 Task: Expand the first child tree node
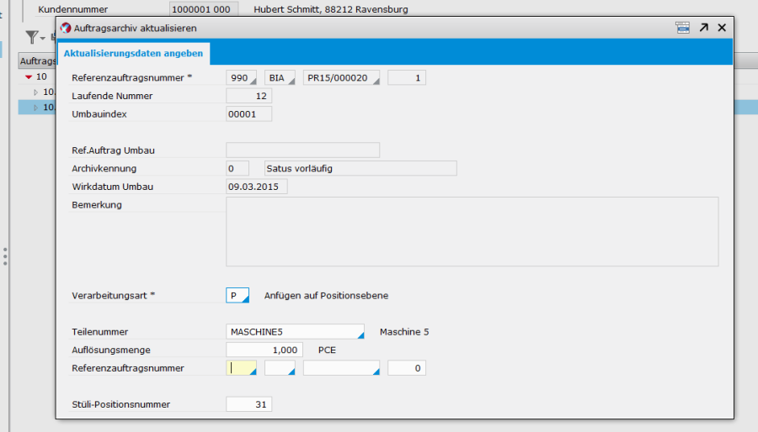coord(35,92)
